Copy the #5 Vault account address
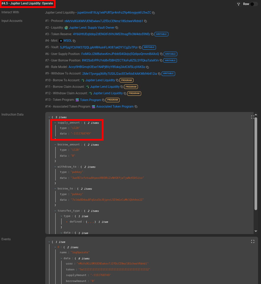The image size is (261, 284). [140, 48]
